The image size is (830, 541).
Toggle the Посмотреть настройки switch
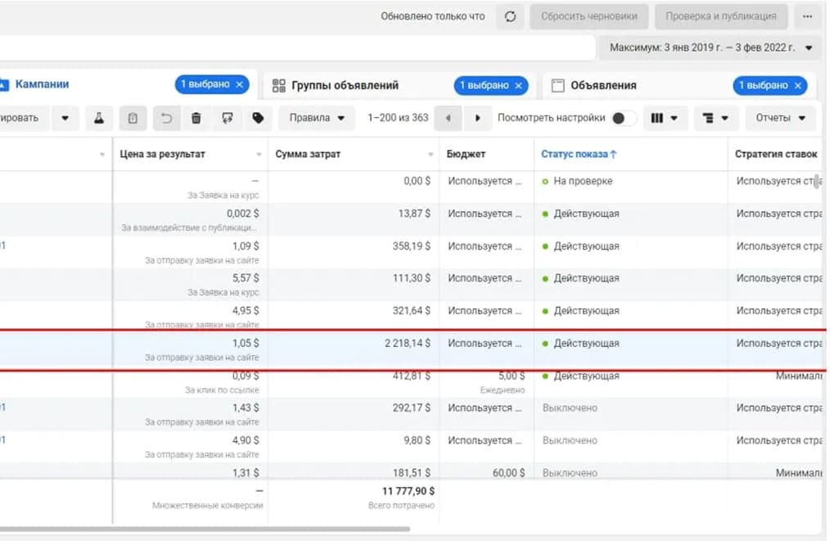[624, 118]
